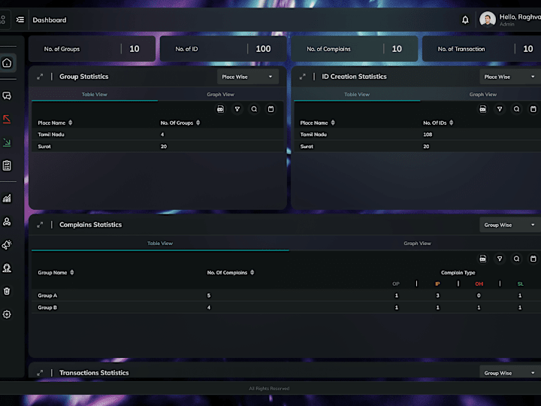Screen dimensions: 541x406
Task: Switch Complains Statistics to Graph View tab
Action: 417,243
